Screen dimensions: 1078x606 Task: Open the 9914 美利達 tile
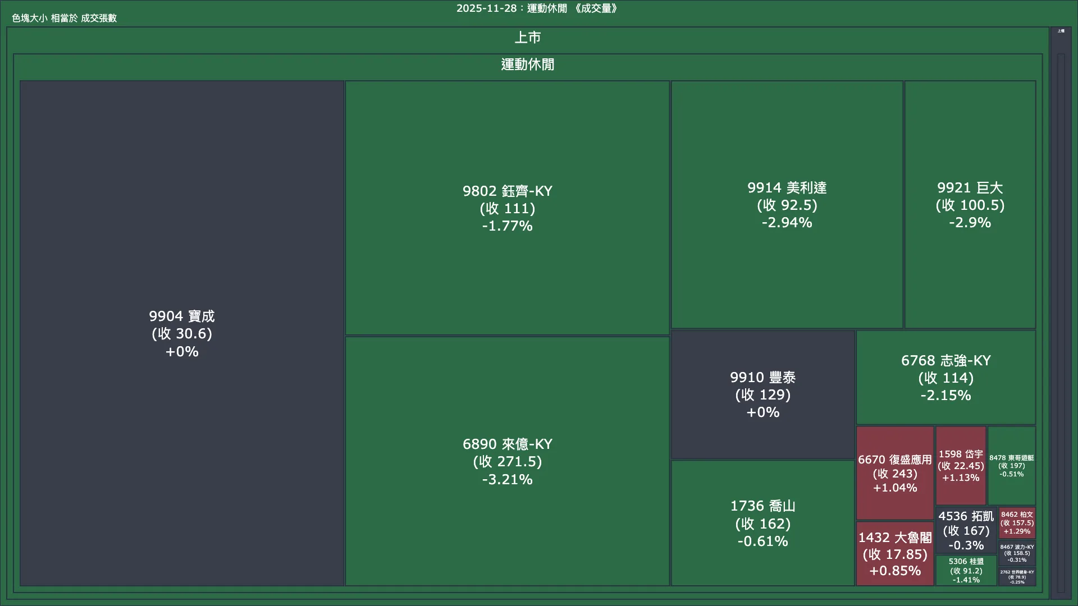tap(787, 205)
